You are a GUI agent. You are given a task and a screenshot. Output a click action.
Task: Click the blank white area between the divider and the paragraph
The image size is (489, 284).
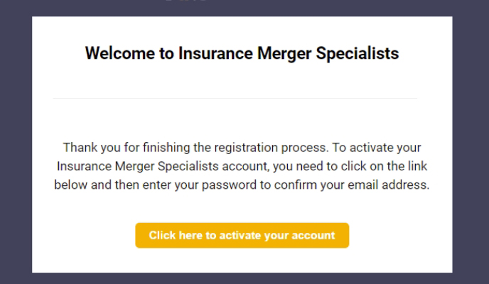pyautogui.click(x=242, y=120)
